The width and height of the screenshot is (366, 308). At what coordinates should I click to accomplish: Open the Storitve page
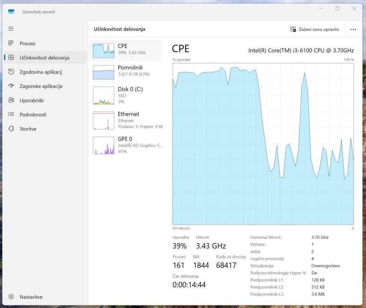pyautogui.click(x=45, y=129)
